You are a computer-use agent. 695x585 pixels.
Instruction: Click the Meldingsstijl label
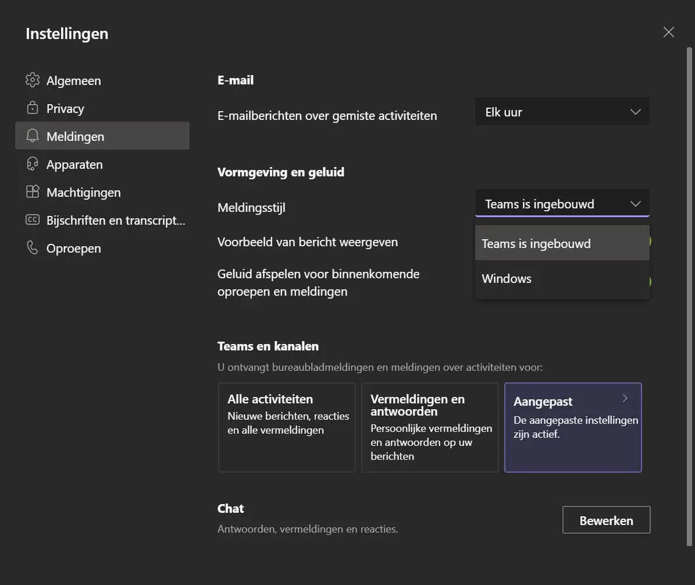click(251, 208)
